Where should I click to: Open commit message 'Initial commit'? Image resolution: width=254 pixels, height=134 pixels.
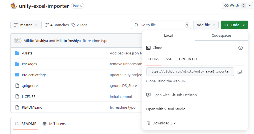click(x=121, y=96)
